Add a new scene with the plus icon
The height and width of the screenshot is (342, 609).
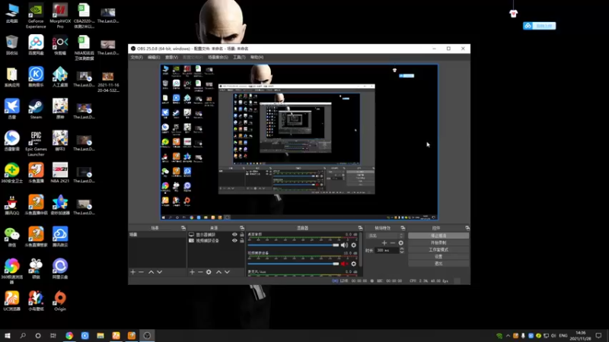point(132,272)
